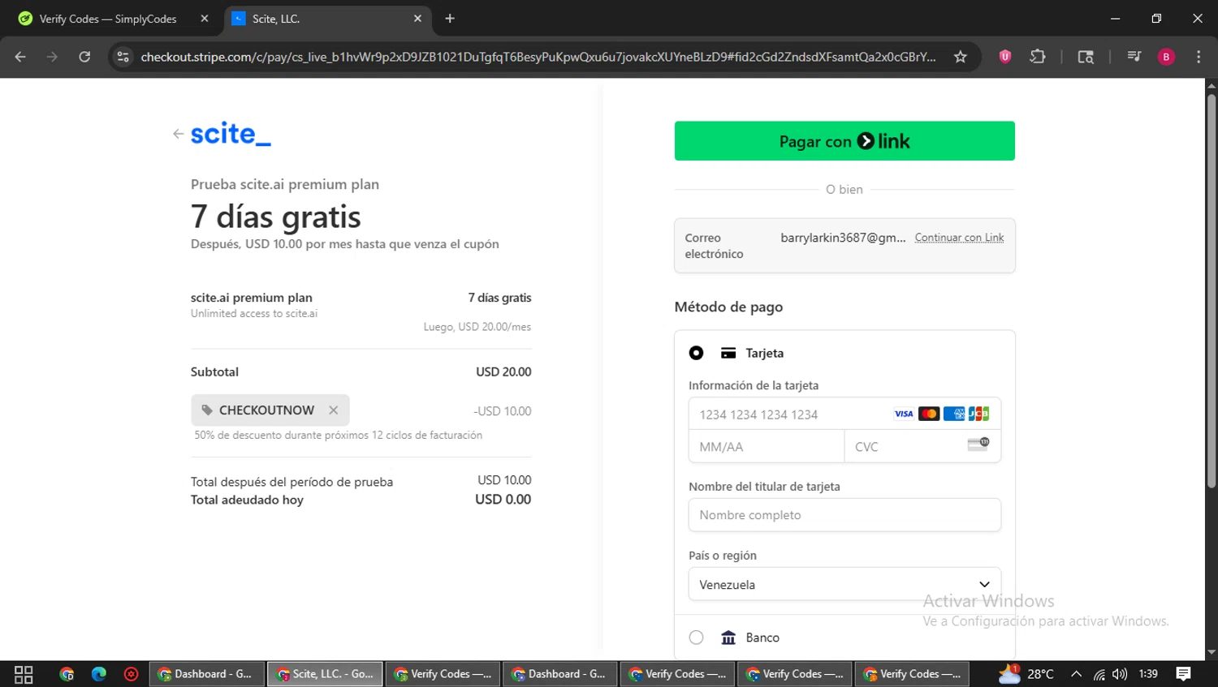Click the American Express icon
This screenshot has width=1218, height=687.
pos(954,414)
